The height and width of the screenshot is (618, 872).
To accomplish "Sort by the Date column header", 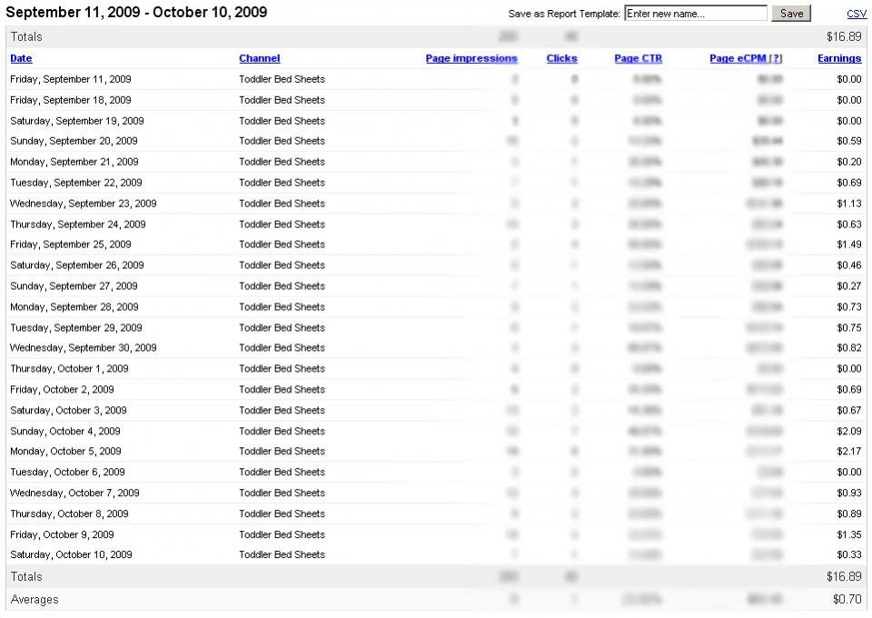I will pos(21,58).
